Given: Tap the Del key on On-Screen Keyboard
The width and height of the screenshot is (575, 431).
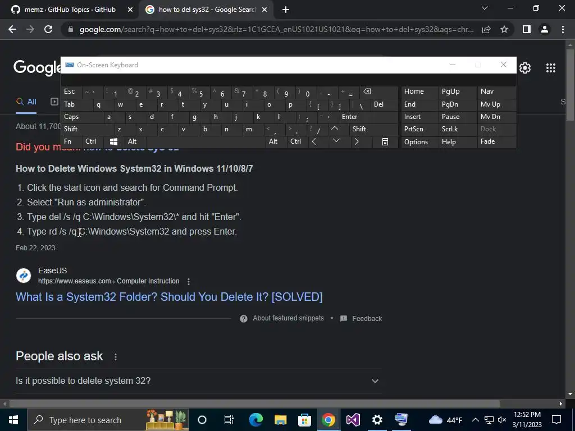Looking at the screenshot, I should [384, 104].
